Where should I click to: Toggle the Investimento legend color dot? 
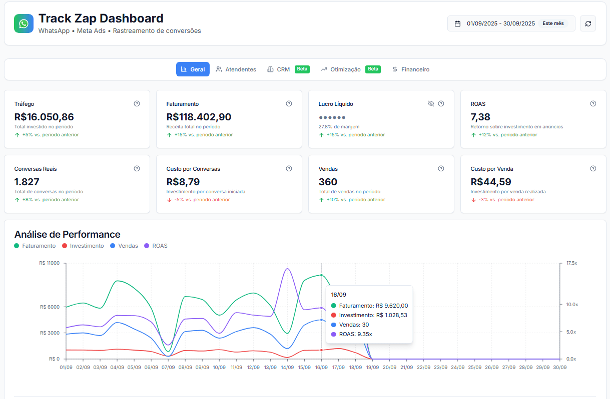[x=65, y=246]
